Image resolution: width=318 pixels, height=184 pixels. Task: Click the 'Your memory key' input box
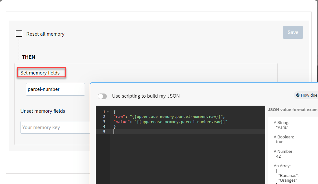tap(54, 127)
